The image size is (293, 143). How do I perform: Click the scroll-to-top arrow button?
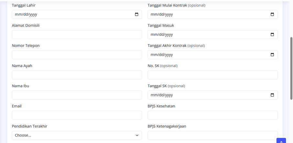coord(281,140)
